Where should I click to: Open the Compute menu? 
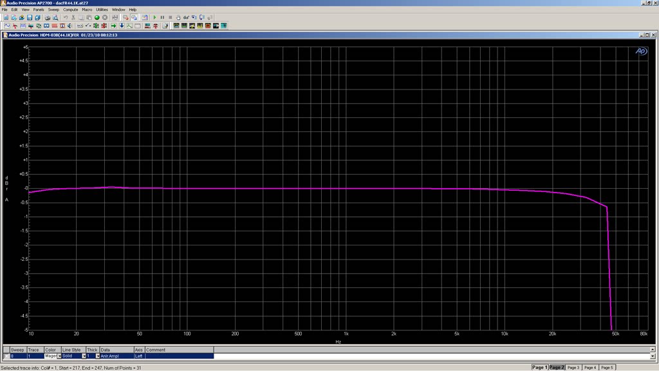71,9
